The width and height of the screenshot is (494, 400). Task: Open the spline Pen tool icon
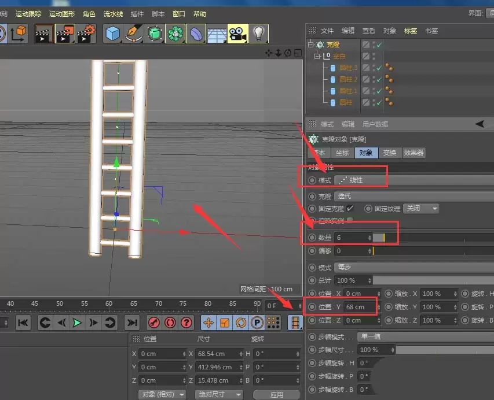pos(132,34)
